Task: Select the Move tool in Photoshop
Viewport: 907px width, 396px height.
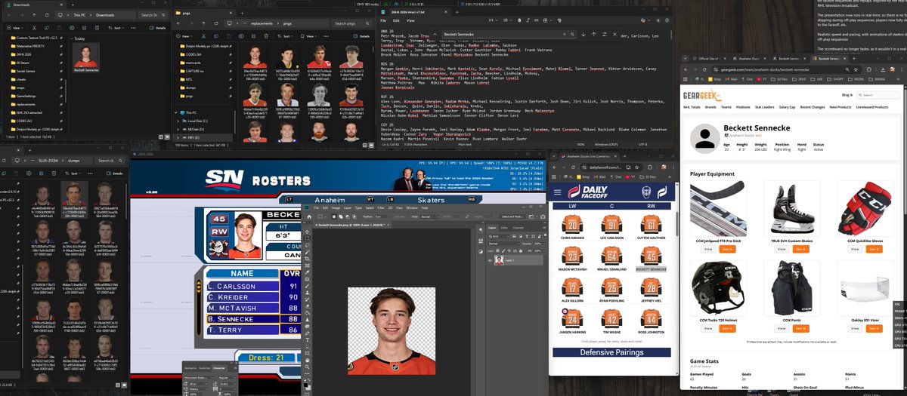Action: click(x=307, y=232)
